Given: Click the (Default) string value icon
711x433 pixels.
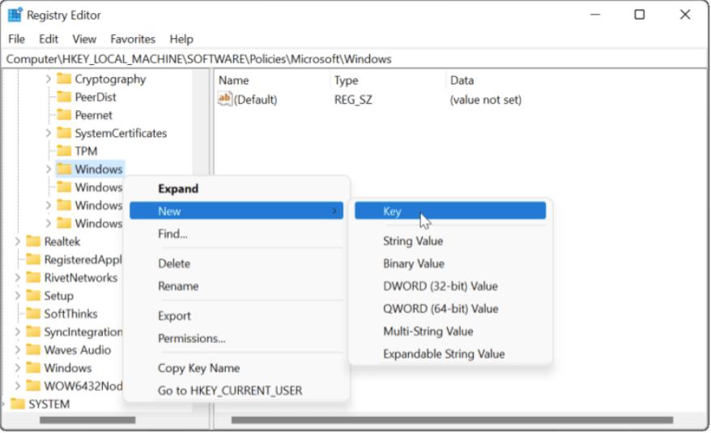Looking at the screenshot, I should [x=225, y=100].
